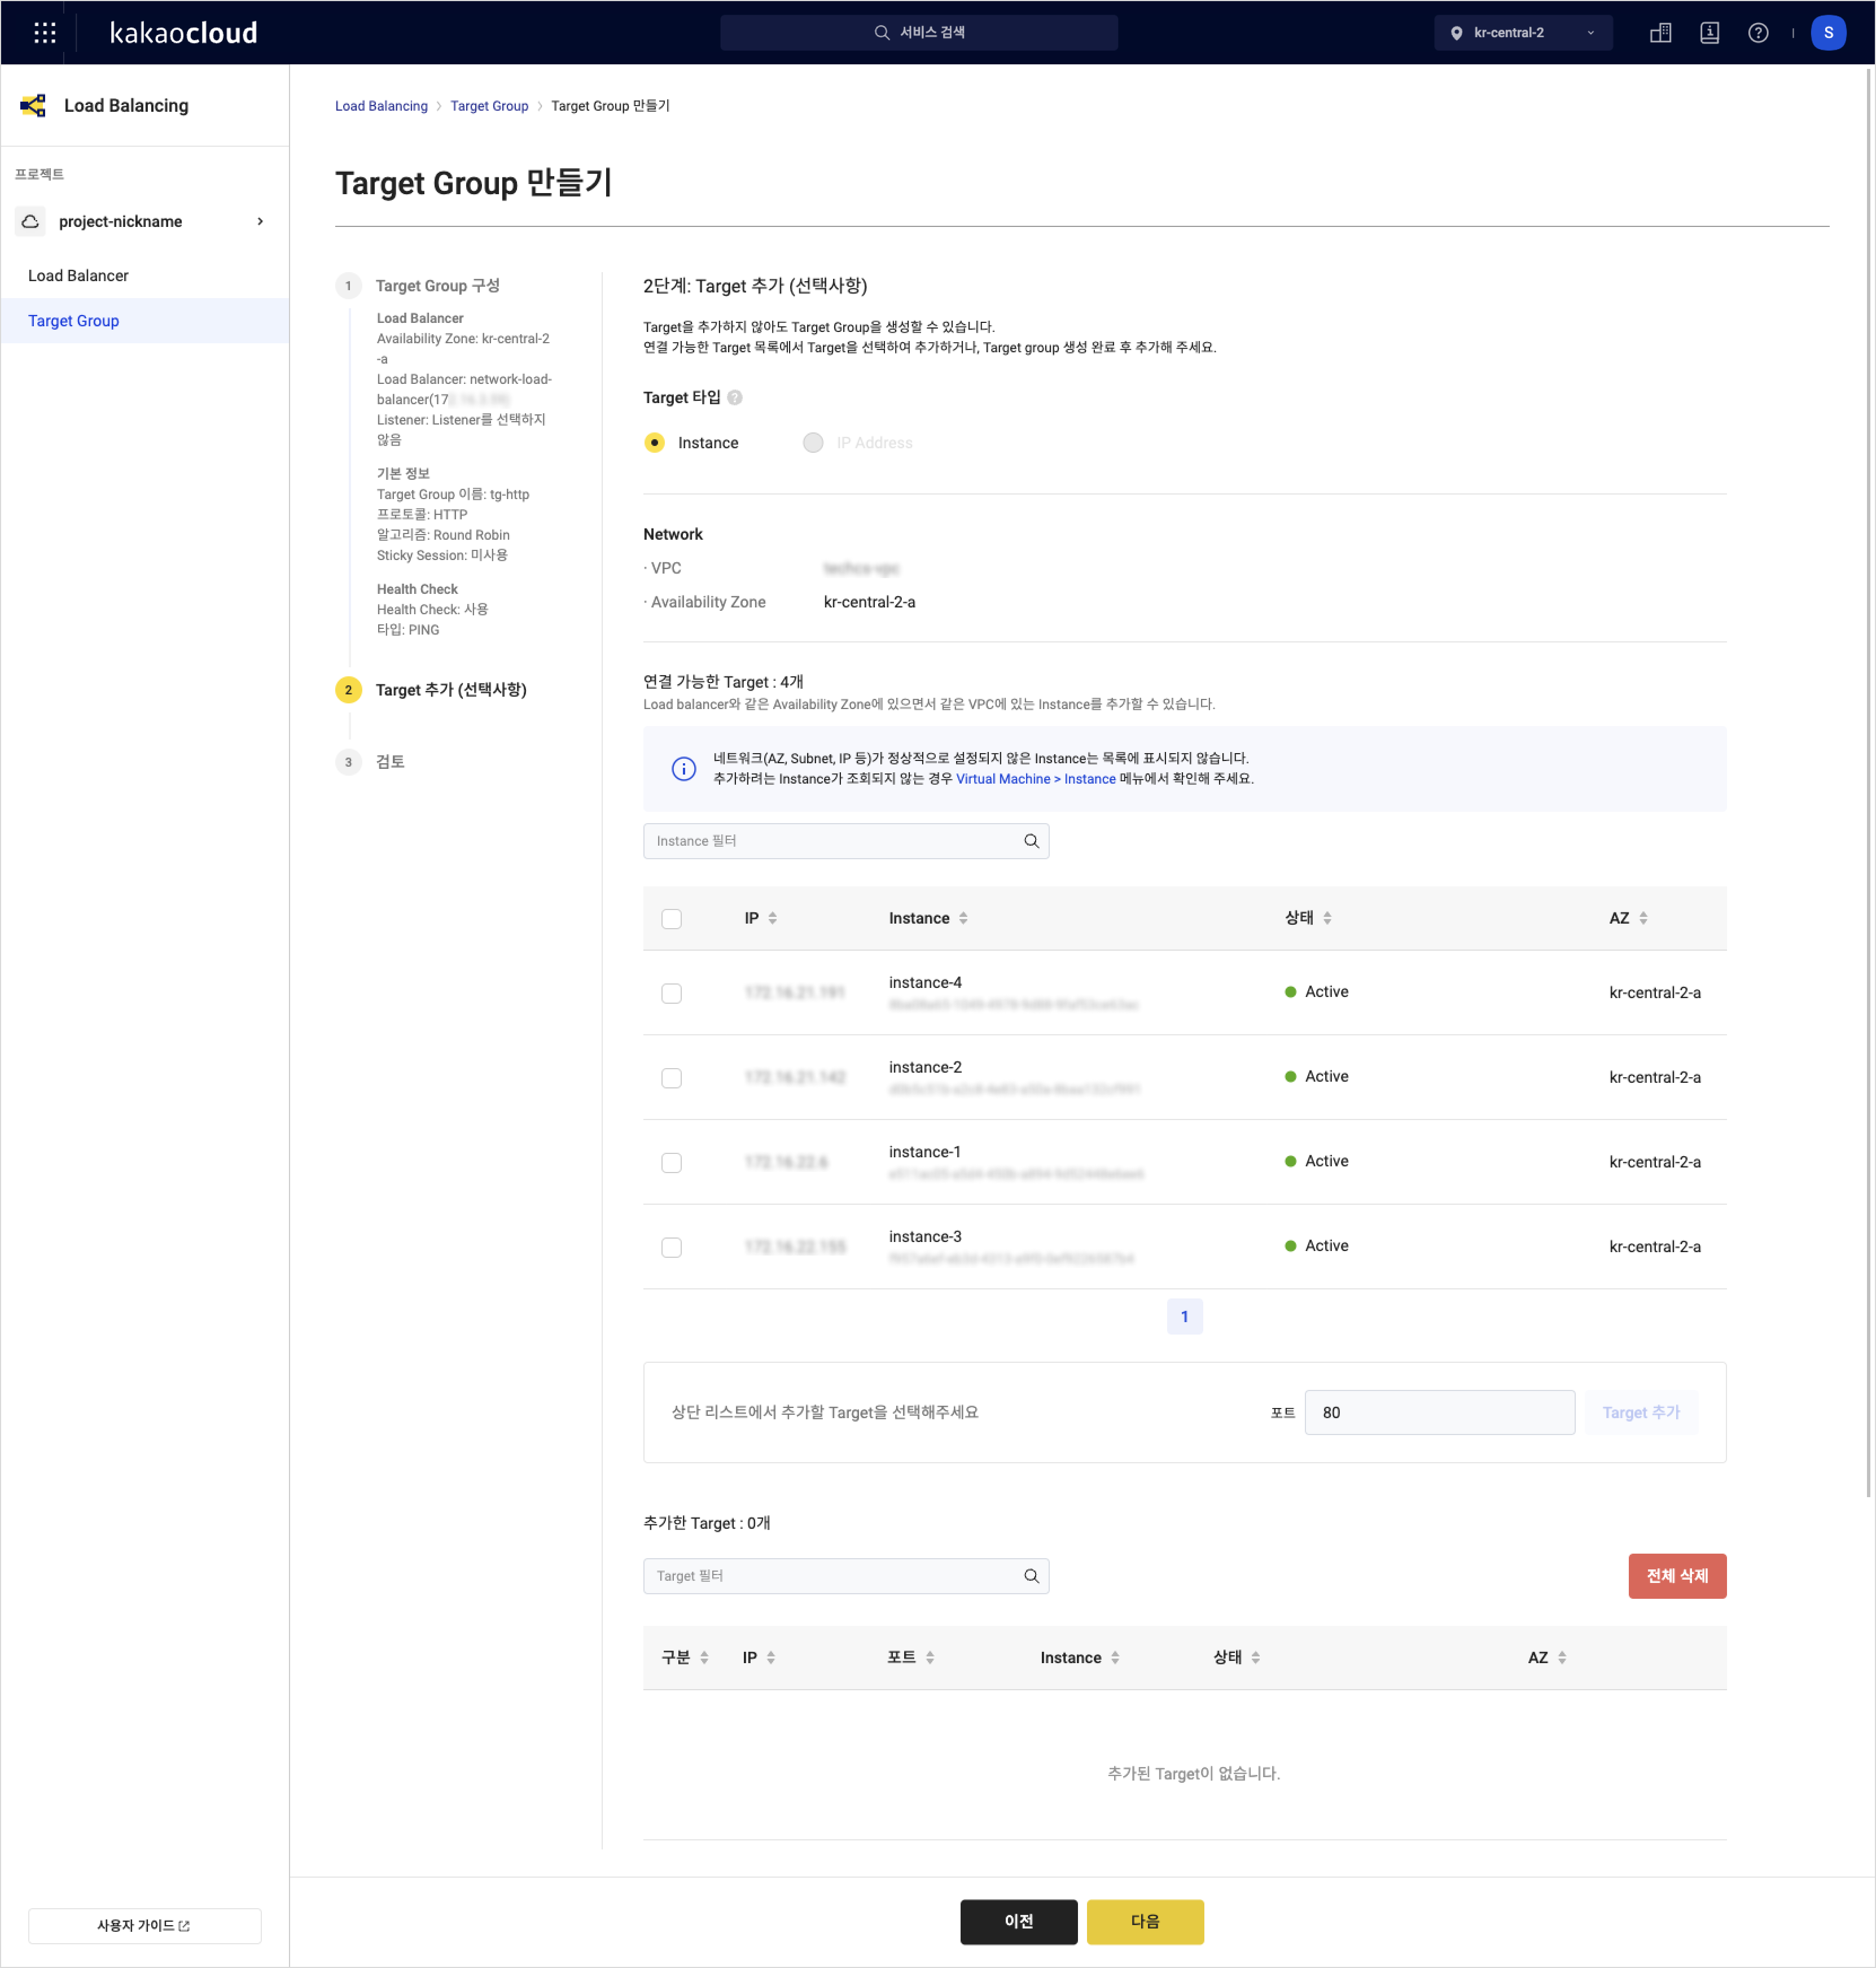
Task: Sort available targets by Instance name
Action: click(x=963, y=919)
